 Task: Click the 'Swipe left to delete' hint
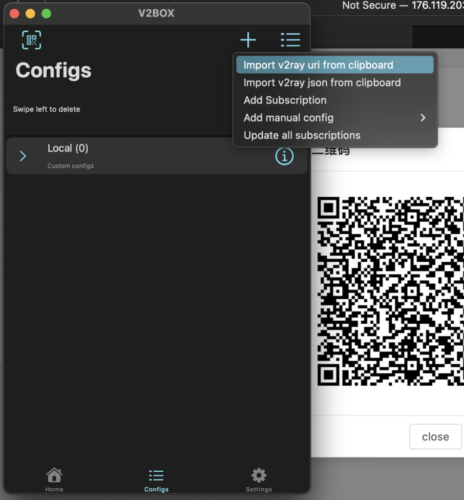click(x=46, y=109)
